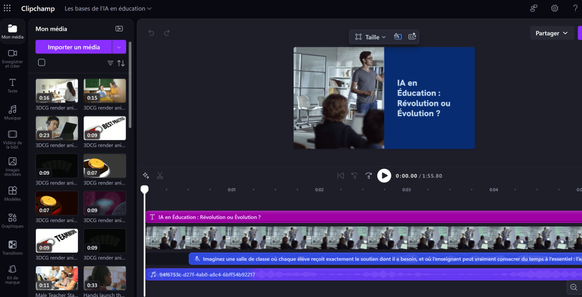Open the Graphiques panel
The height and width of the screenshot is (297, 582).
(x=12, y=221)
